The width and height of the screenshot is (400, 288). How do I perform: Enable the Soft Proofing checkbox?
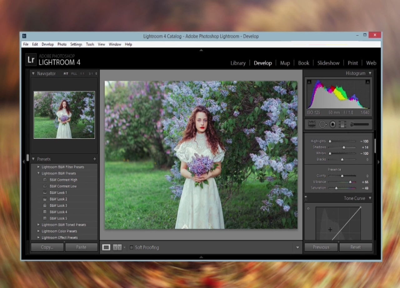click(x=132, y=247)
